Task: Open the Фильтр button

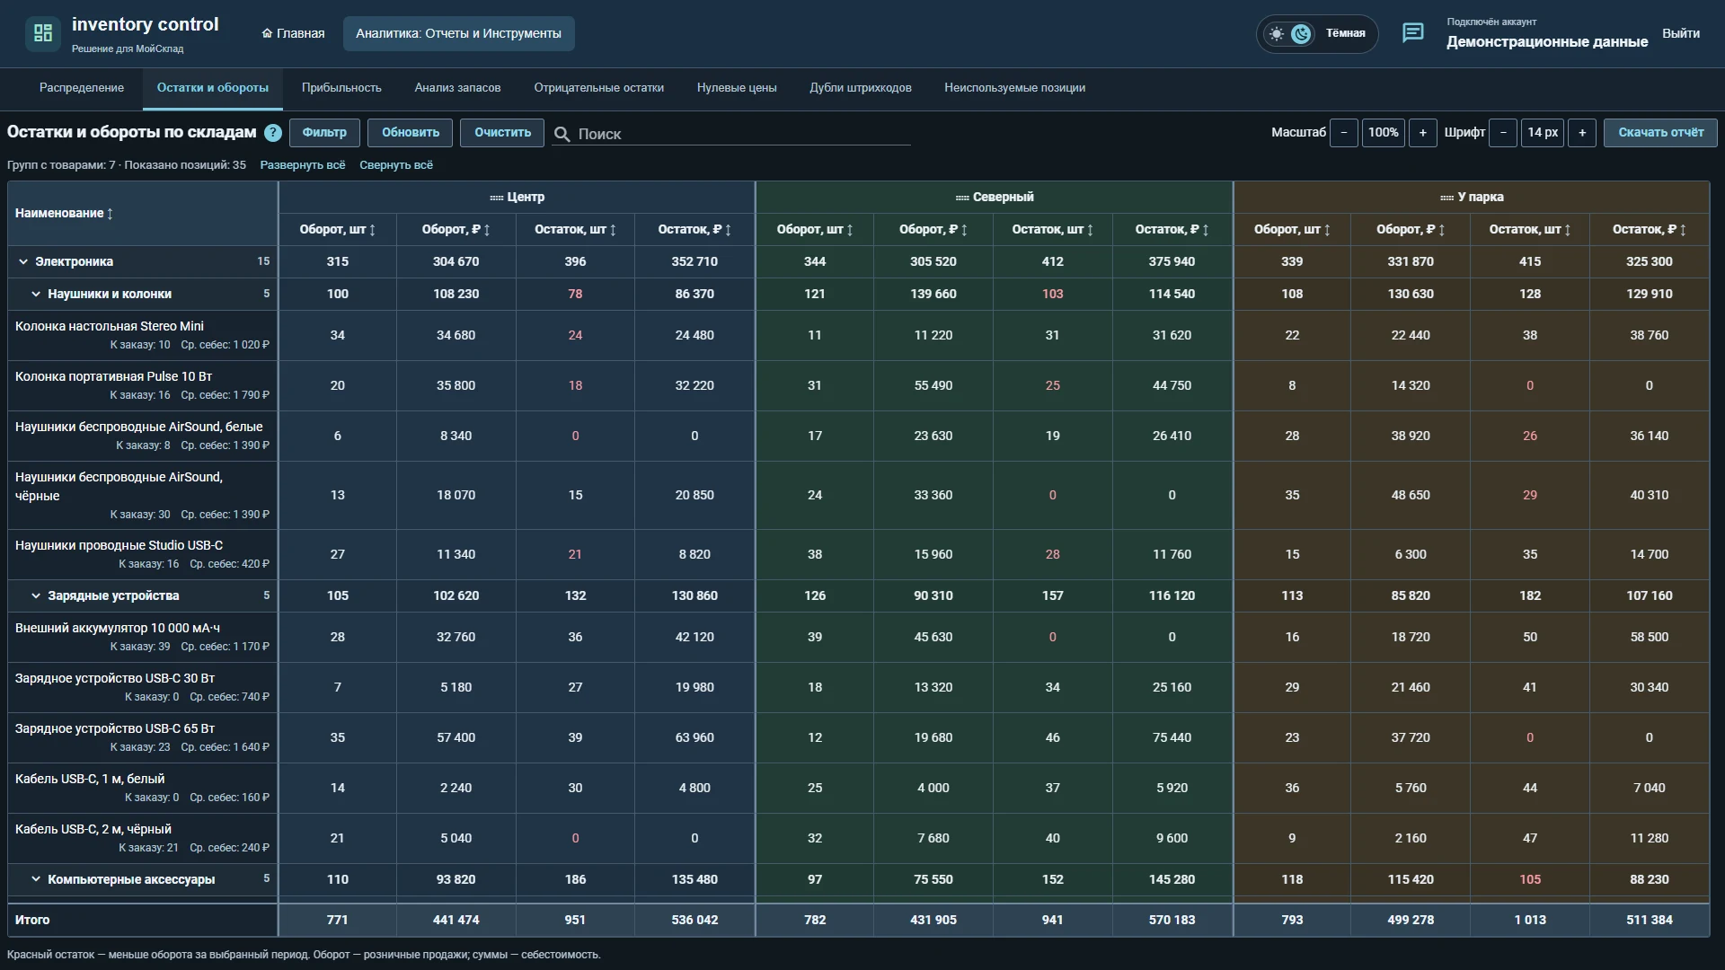Action: [324, 133]
